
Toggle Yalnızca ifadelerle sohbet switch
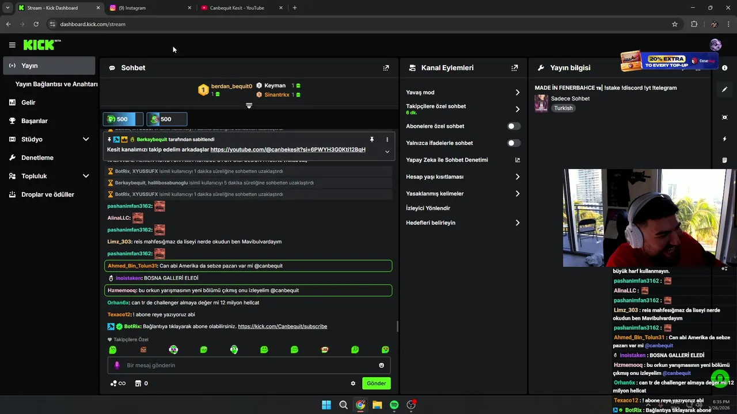(x=514, y=143)
